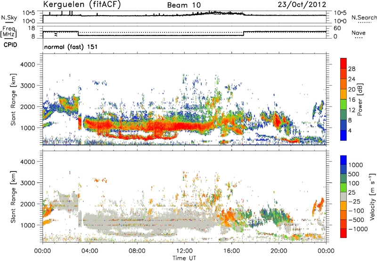Screen dimensions: 377x261
Task: Click the gray segment of Velocity colorbar
Action: [344, 197]
